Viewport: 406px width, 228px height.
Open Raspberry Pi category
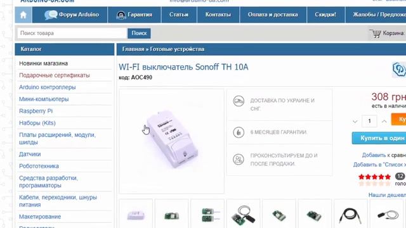coord(36,111)
